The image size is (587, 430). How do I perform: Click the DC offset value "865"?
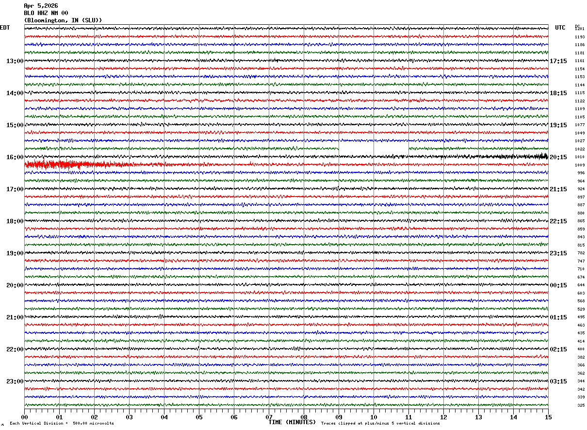pos(581,221)
